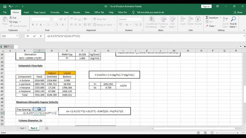Click Tell me what you want to do

[x=150, y=12]
